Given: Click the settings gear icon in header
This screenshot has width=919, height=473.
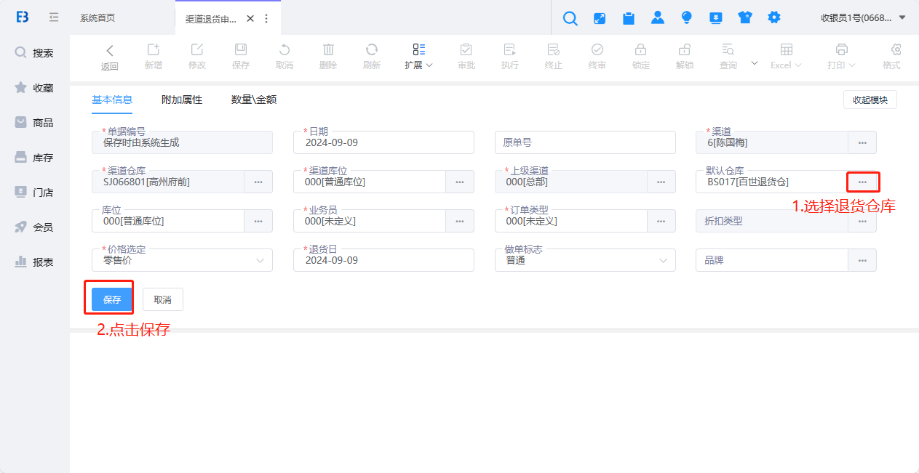Looking at the screenshot, I should (x=774, y=17).
